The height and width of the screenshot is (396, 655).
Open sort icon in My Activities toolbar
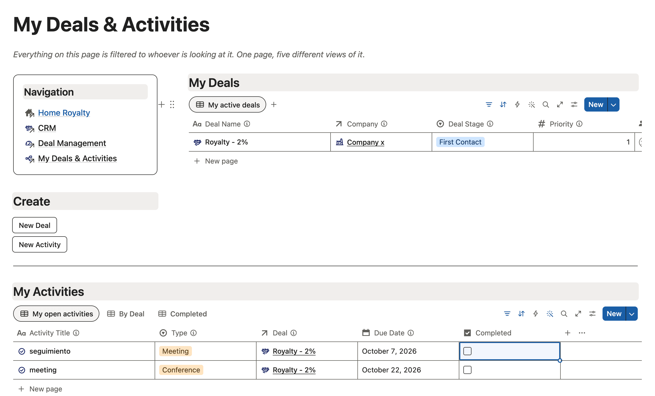click(521, 314)
